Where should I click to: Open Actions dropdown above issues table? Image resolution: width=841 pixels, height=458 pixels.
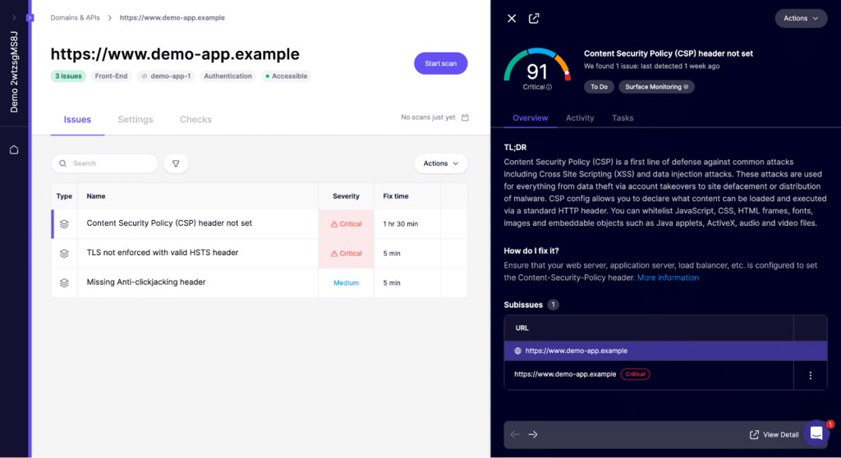(440, 163)
